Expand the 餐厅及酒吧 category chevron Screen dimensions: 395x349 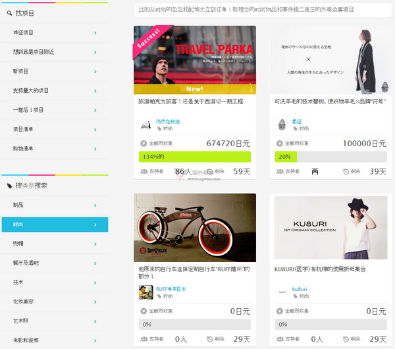pyautogui.click(x=95, y=263)
